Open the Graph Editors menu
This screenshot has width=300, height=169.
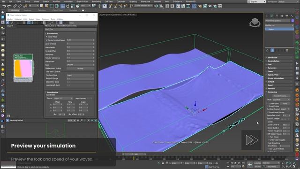(82, 1)
